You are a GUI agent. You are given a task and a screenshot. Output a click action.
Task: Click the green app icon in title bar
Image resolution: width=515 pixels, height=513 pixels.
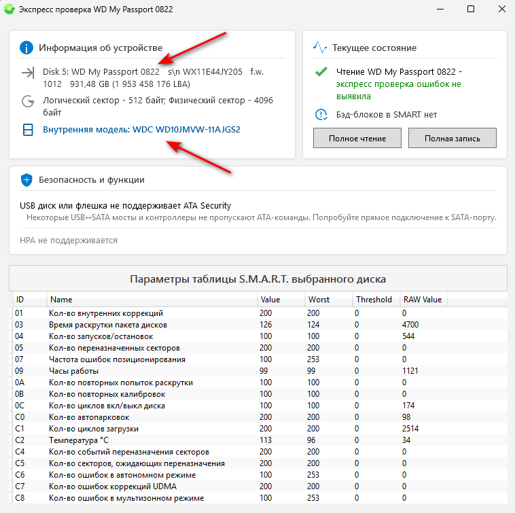point(8,10)
